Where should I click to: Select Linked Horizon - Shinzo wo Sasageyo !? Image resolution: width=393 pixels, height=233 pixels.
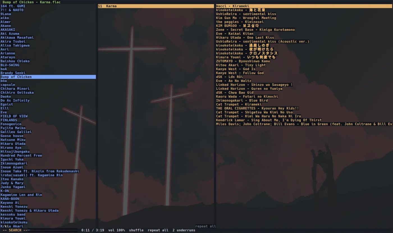(x=255, y=84)
